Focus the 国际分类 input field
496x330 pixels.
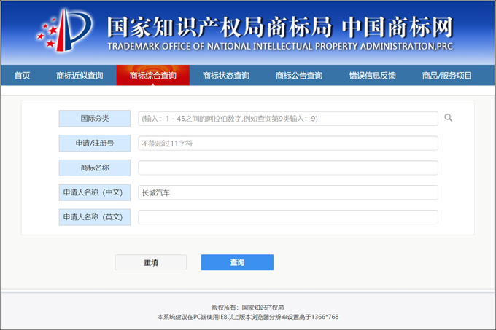288,119
